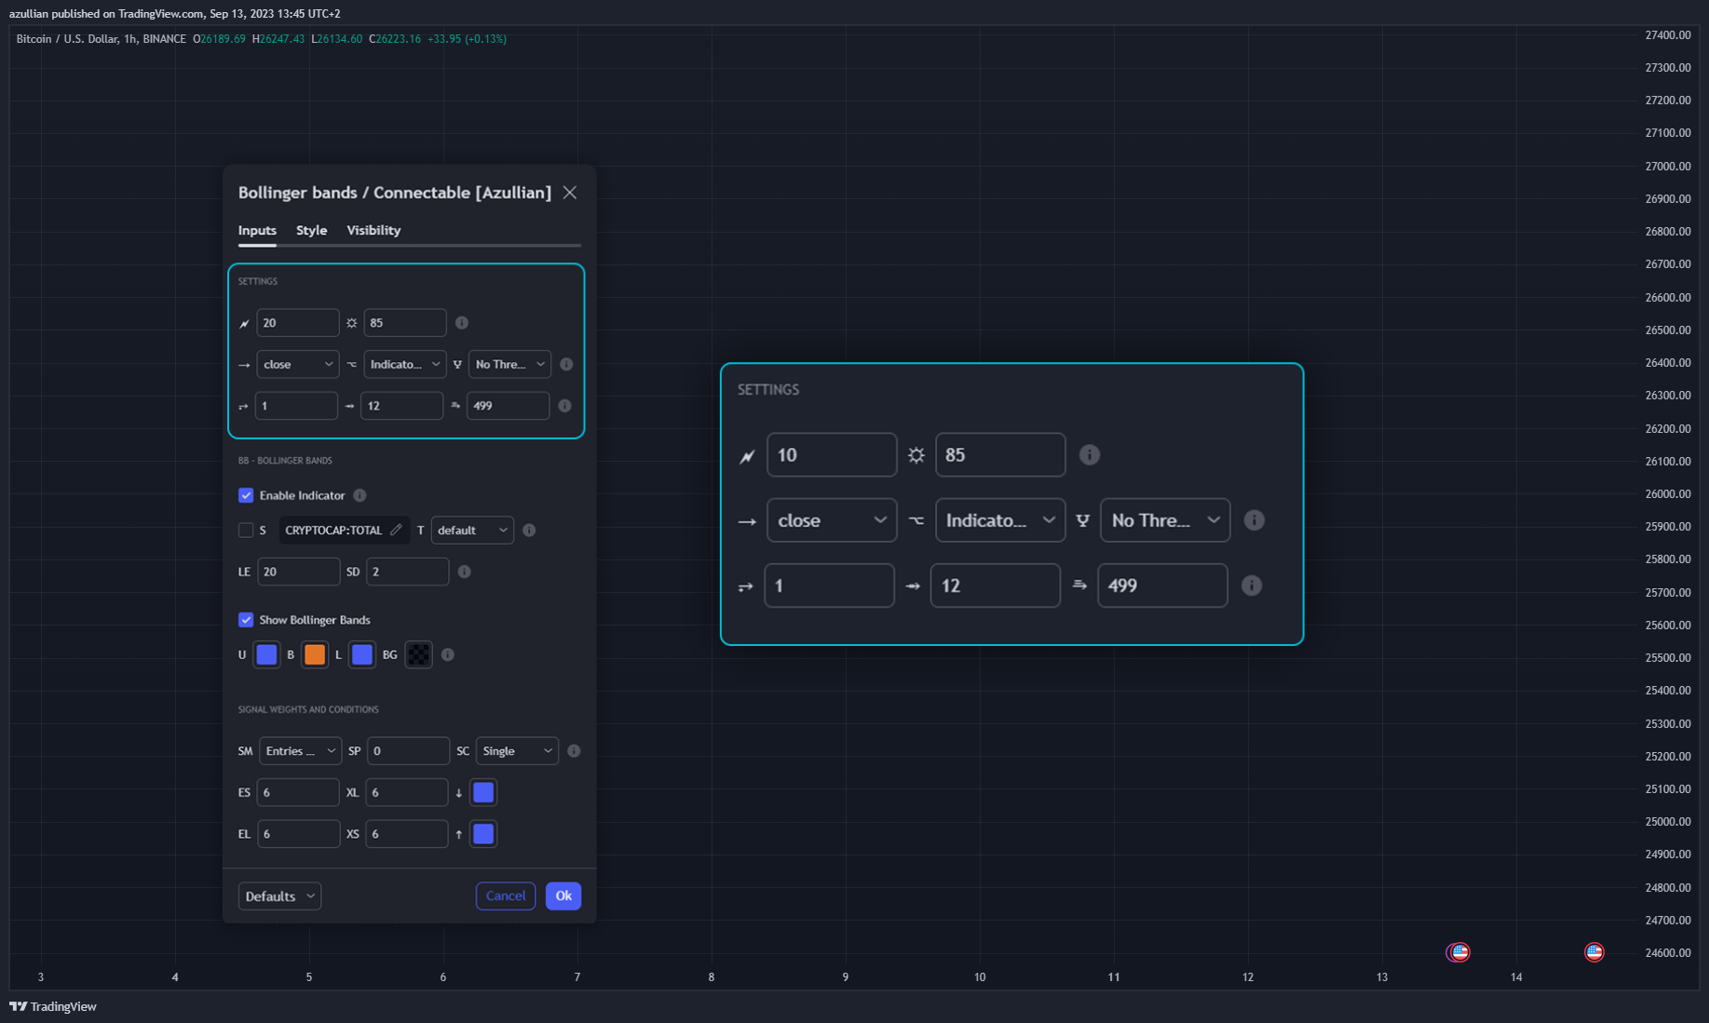Click info icon beside dialog's 85 field
Viewport: 1709px width, 1023px height.
pos(462,323)
